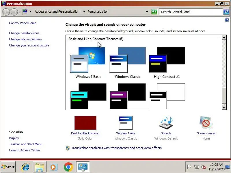Open recent pages dropdown next to Forward
This screenshot has width=231, height=173.
pyautogui.click(x=20, y=12)
